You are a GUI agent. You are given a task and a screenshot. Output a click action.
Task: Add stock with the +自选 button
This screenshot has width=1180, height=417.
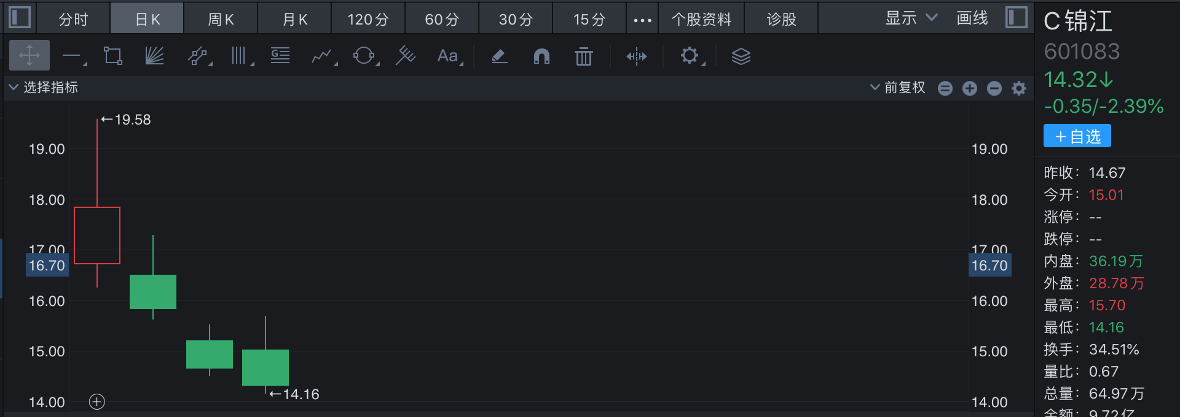tap(1077, 136)
